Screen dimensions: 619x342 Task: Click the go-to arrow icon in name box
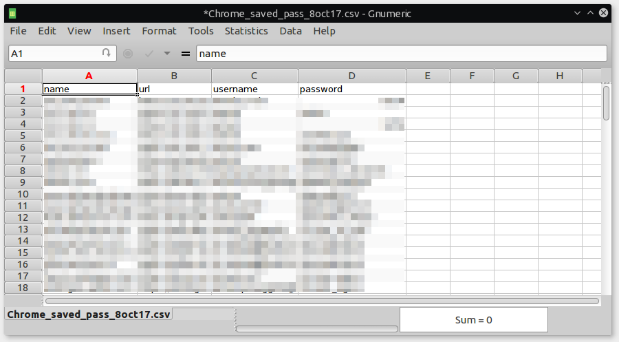(x=106, y=53)
